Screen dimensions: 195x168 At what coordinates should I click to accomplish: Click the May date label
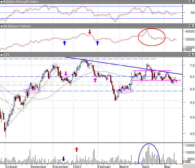tap(167, 167)
